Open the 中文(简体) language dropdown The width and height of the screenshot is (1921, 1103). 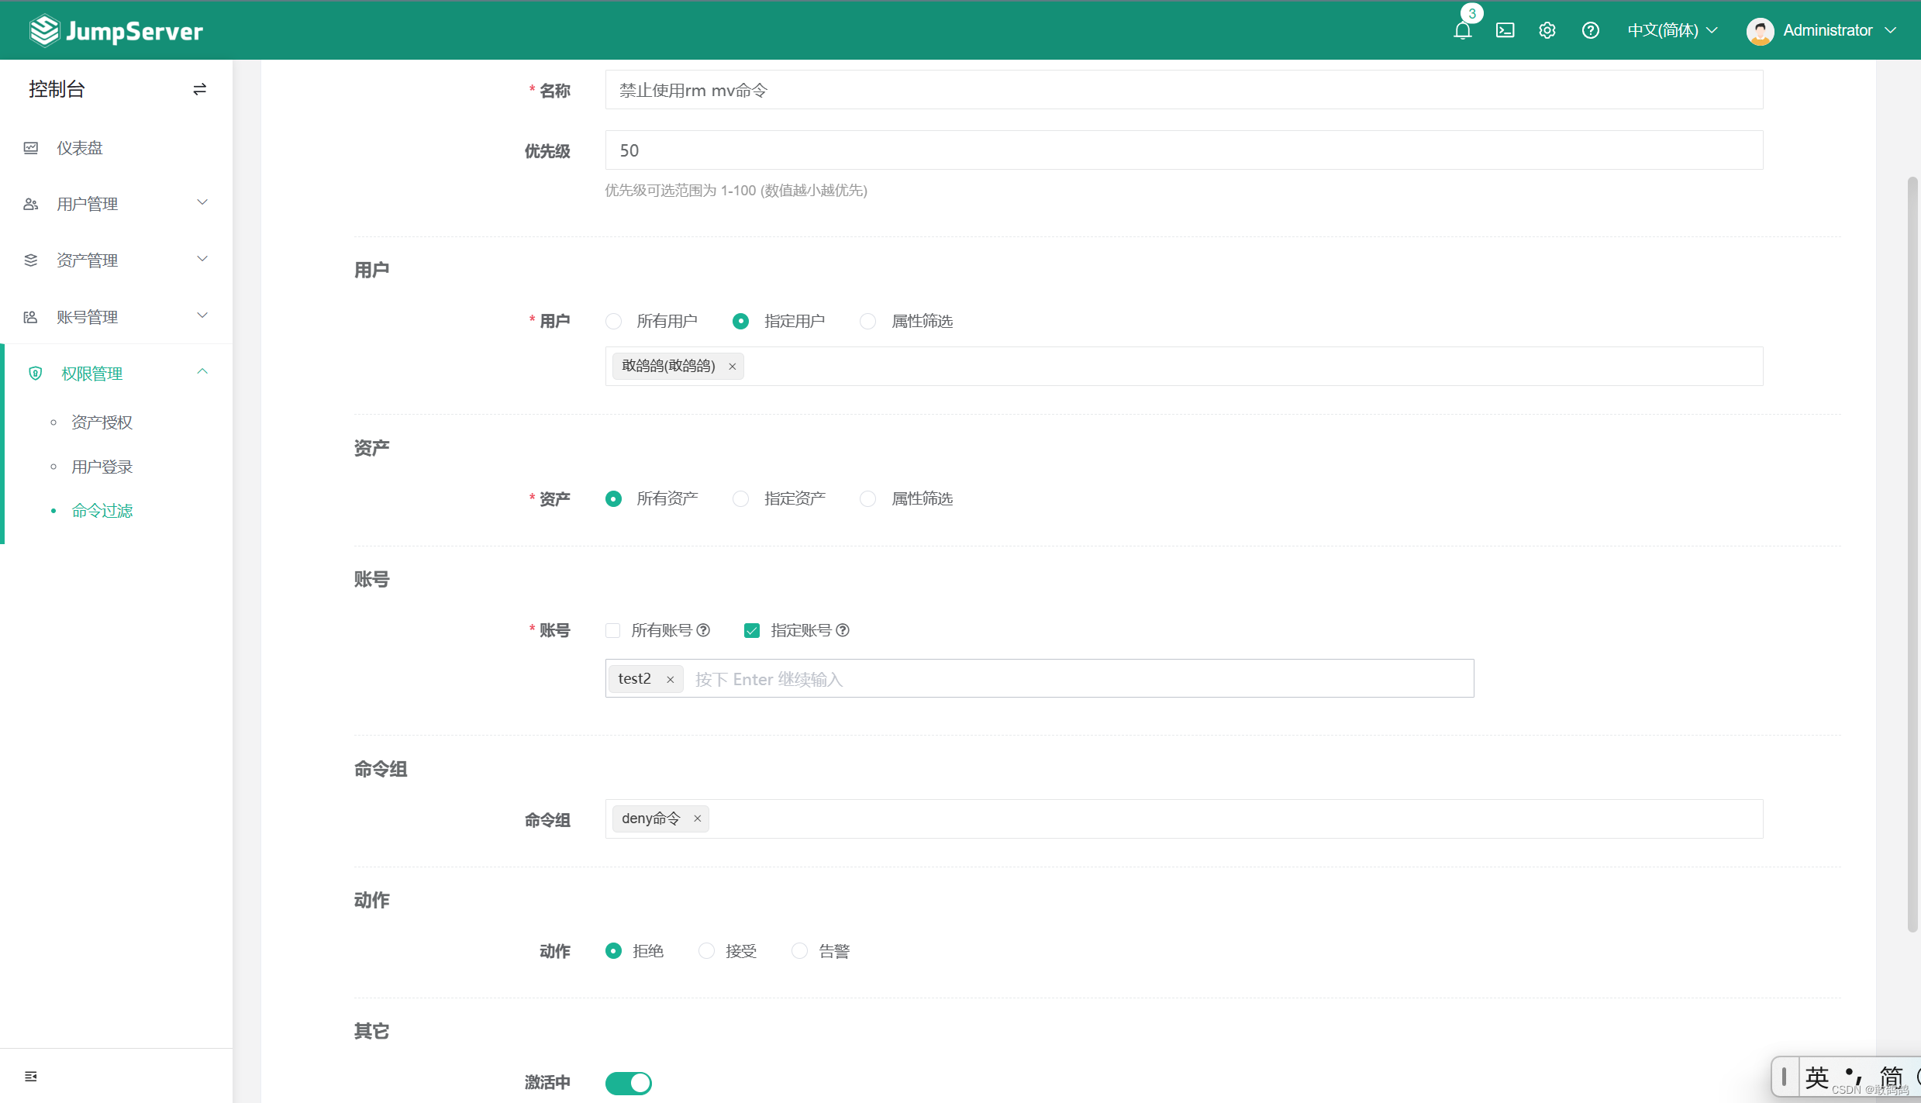[x=1672, y=30]
